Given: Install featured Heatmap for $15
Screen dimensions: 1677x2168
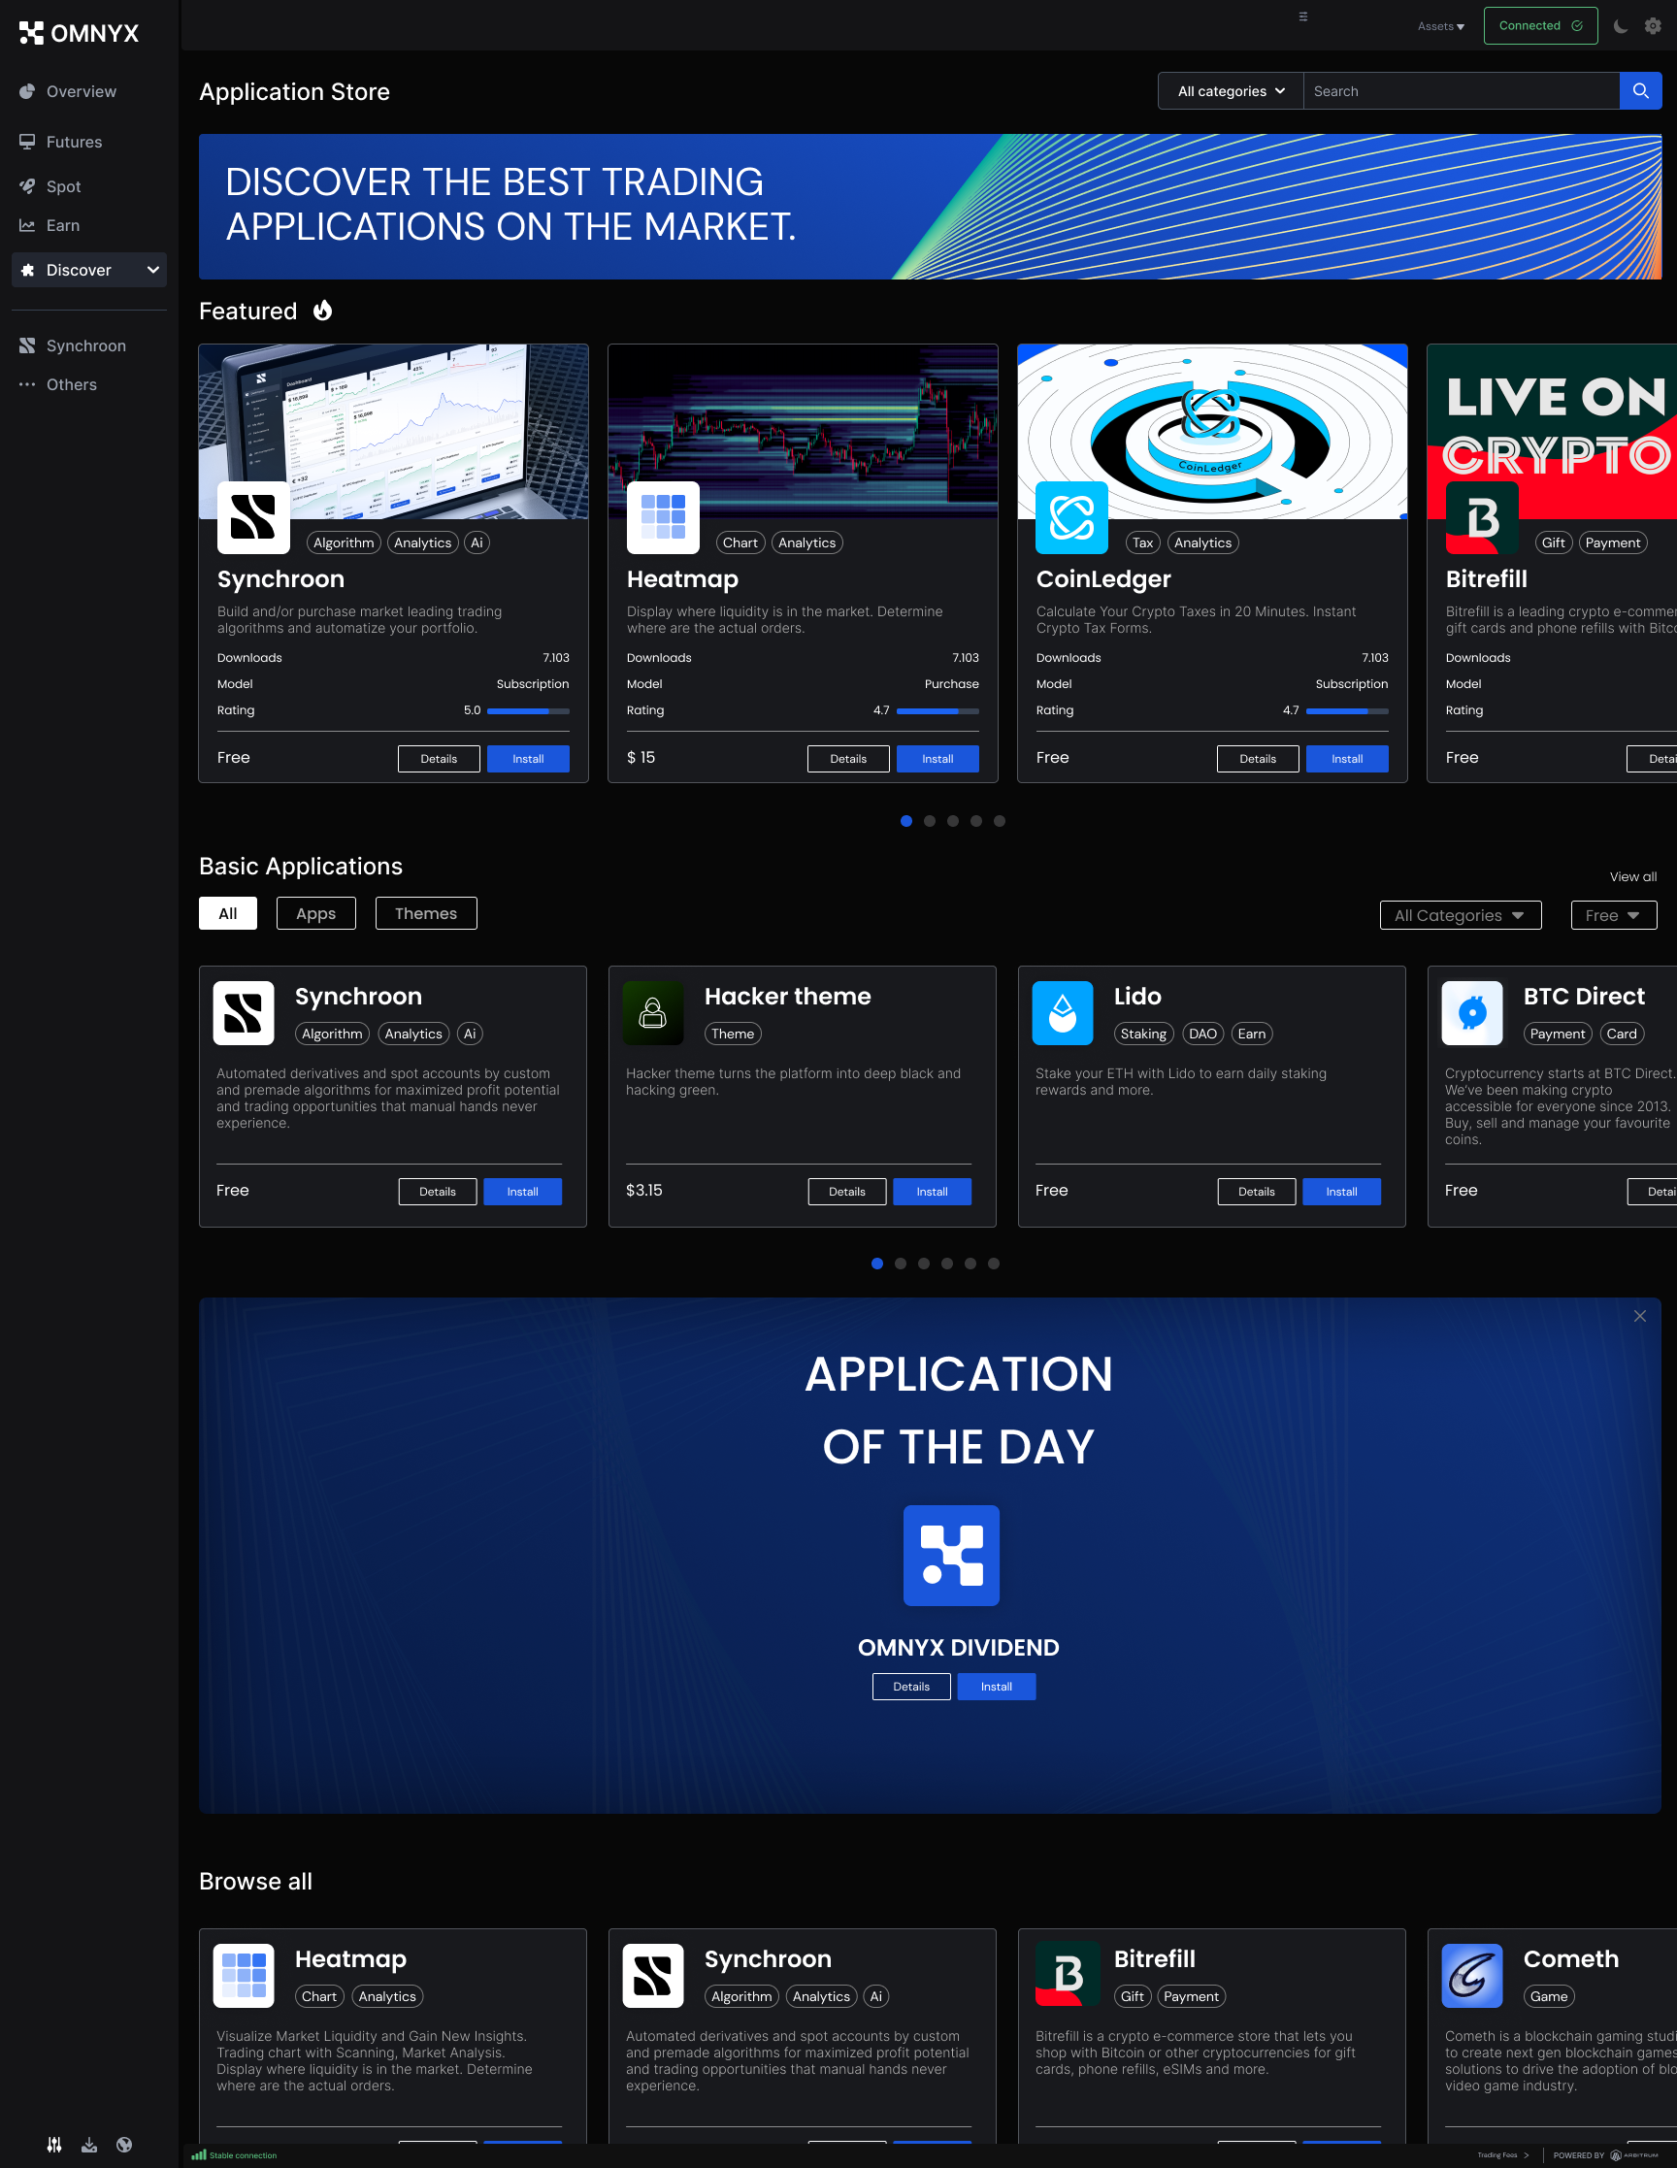Looking at the screenshot, I should click(x=937, y=758).
